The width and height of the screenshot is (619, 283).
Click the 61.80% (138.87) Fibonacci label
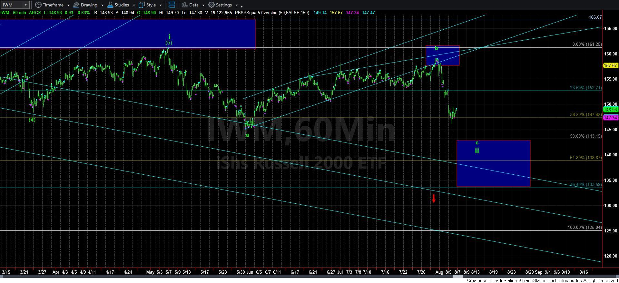[585, 158]
